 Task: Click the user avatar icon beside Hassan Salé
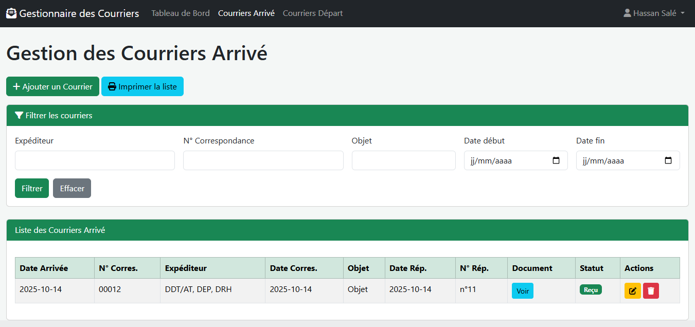[x=627, y=13]
